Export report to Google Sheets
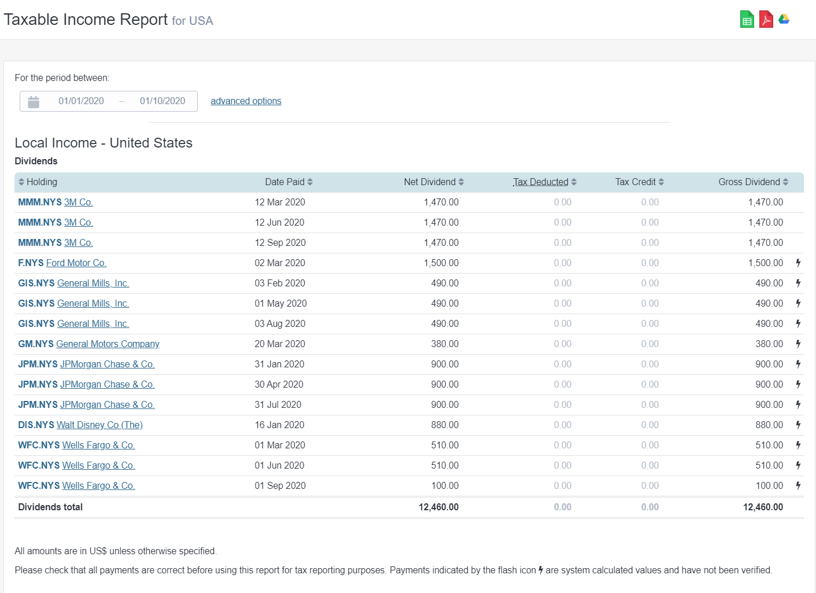816x593 pixels. [x=747, y=20]
